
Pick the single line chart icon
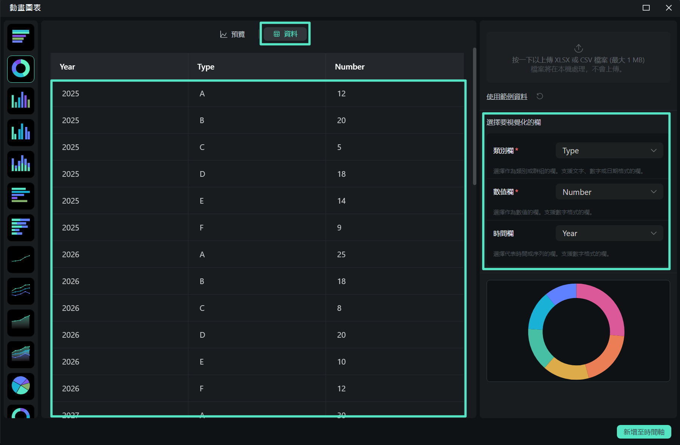[x=21, y=259]
